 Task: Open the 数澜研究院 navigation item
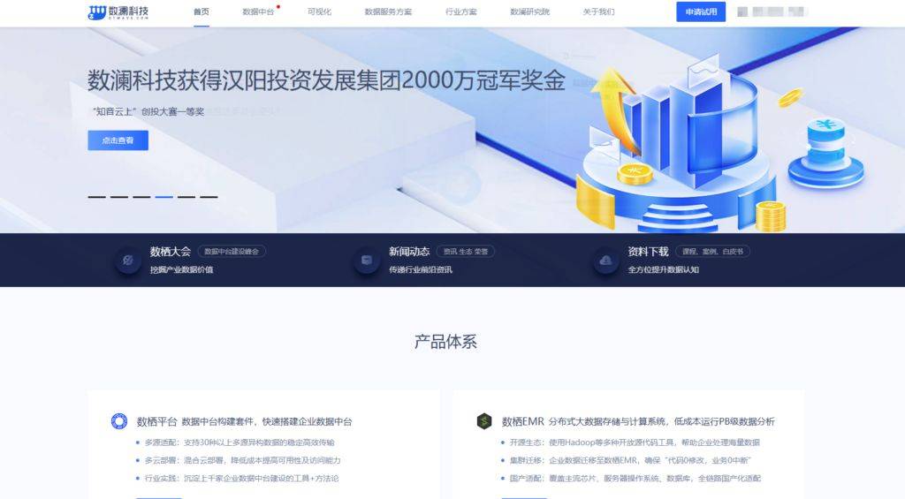[530, 11]
